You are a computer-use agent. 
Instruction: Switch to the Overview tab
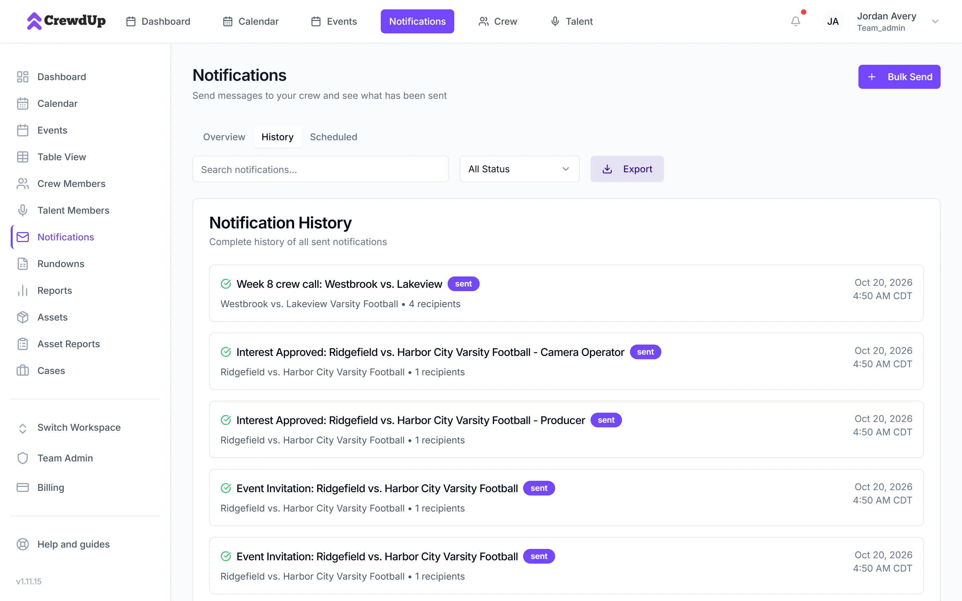224,137
